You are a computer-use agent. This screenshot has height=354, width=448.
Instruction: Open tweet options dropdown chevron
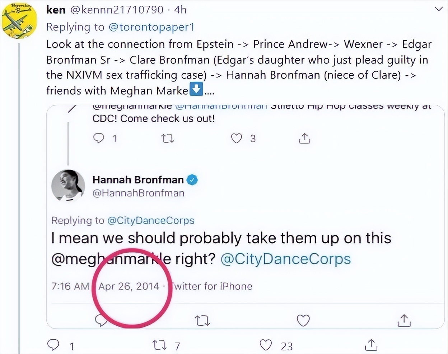click(x=439, y=9)
